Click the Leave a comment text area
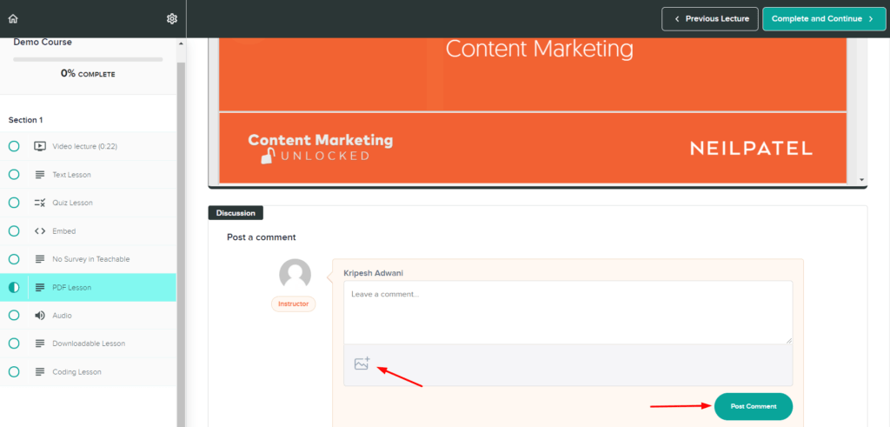Screen dimensions: 890x427 tap(568, 311)
